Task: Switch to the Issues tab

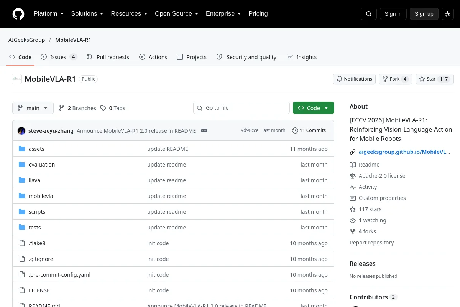Action: click(59, 57)
